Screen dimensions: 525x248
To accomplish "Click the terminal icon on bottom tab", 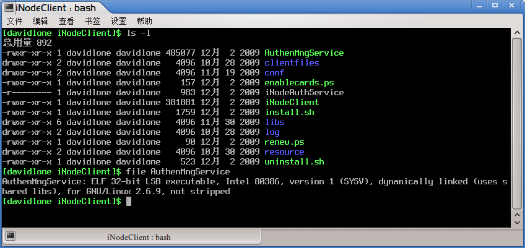I will [11, 236].
